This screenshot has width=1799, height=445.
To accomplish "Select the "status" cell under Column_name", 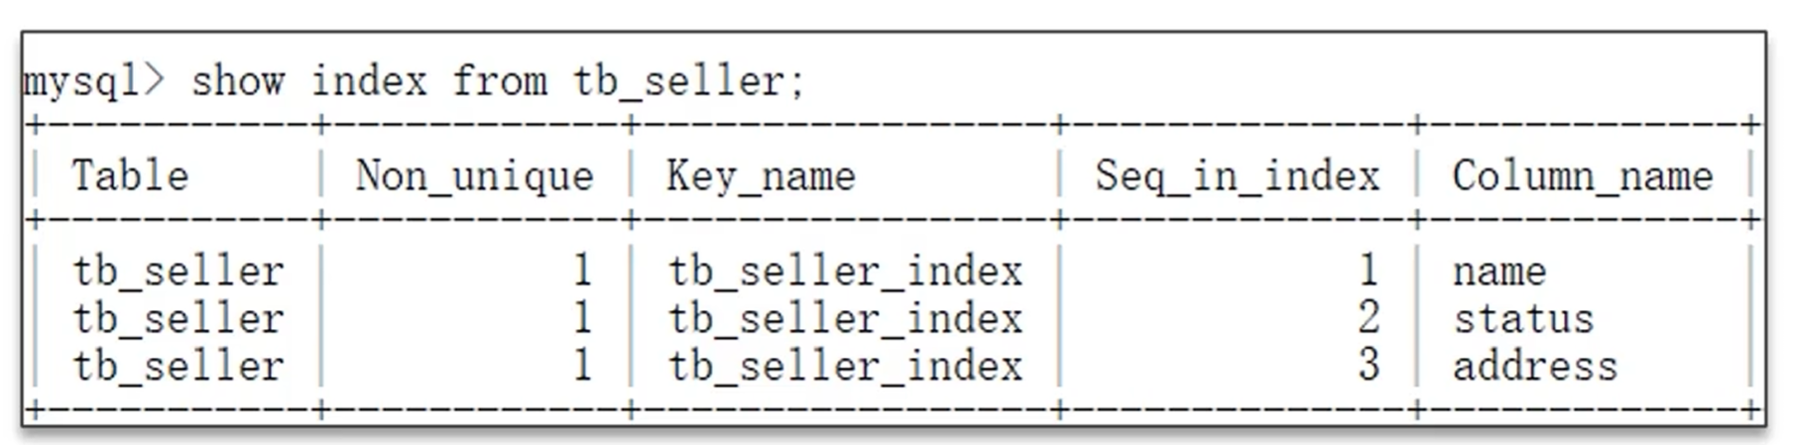I will 1523,319.
